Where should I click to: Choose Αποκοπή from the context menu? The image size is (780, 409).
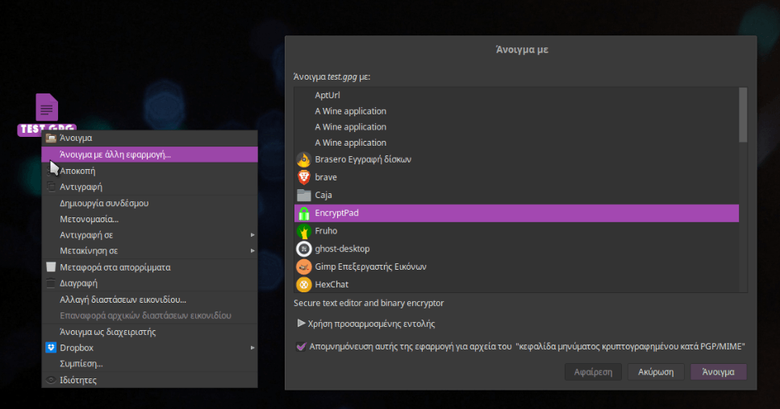point(150,171)
